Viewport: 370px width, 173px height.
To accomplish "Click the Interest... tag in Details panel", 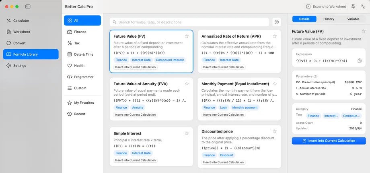I will [331, 116].
